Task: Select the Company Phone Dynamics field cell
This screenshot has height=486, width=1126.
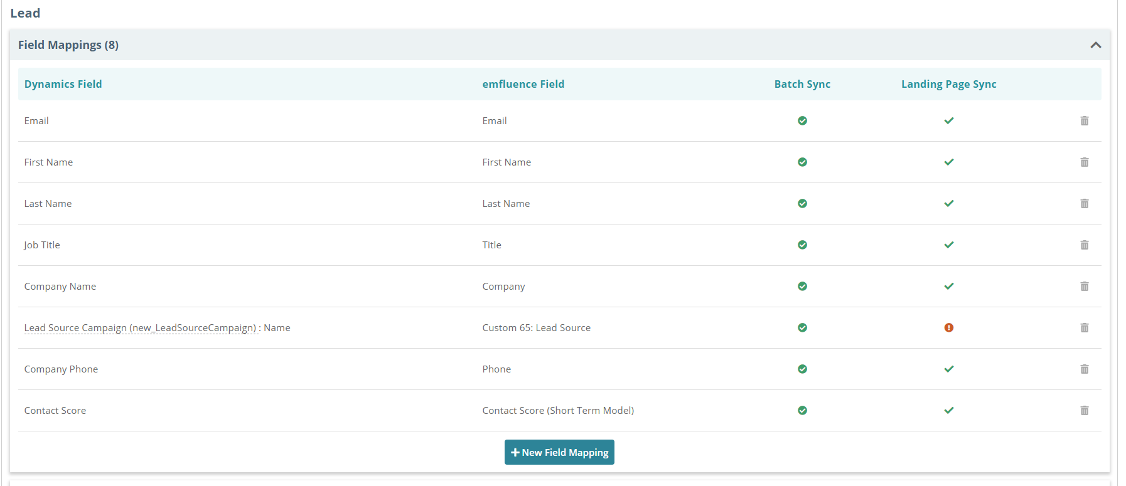Action: 61,369
